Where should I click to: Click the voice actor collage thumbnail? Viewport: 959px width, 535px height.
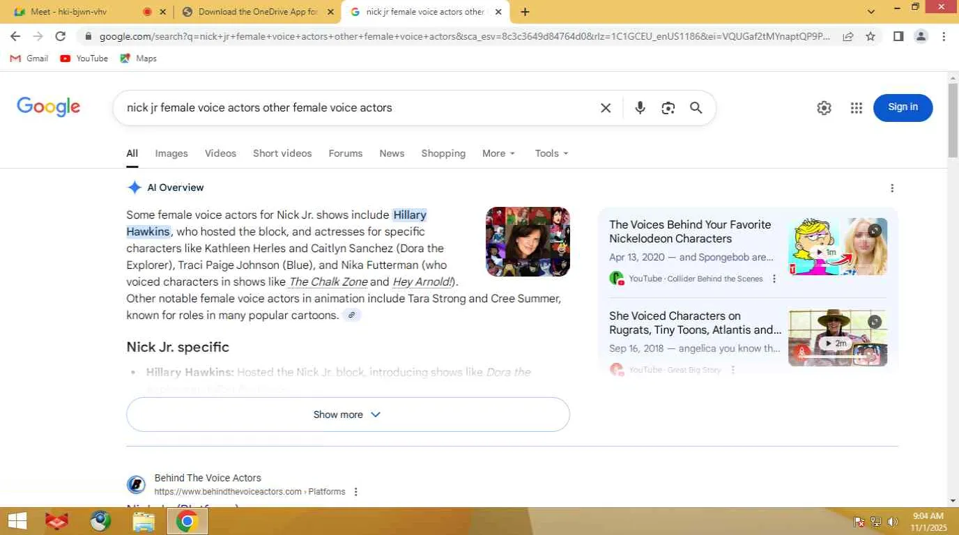click(x=528, y=242)
